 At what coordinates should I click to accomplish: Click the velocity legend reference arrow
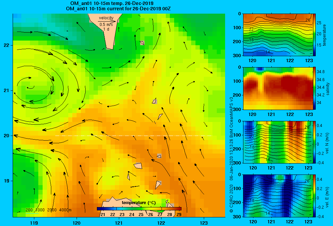107,21
